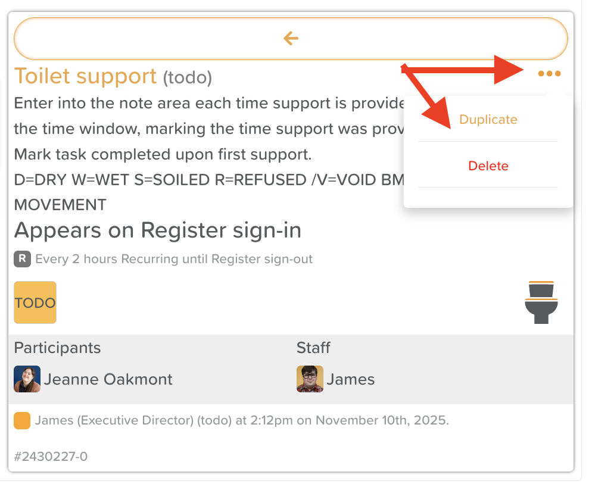Click the James staff avatar
Screen dimensions: 592x493
(x=310, y=379)
